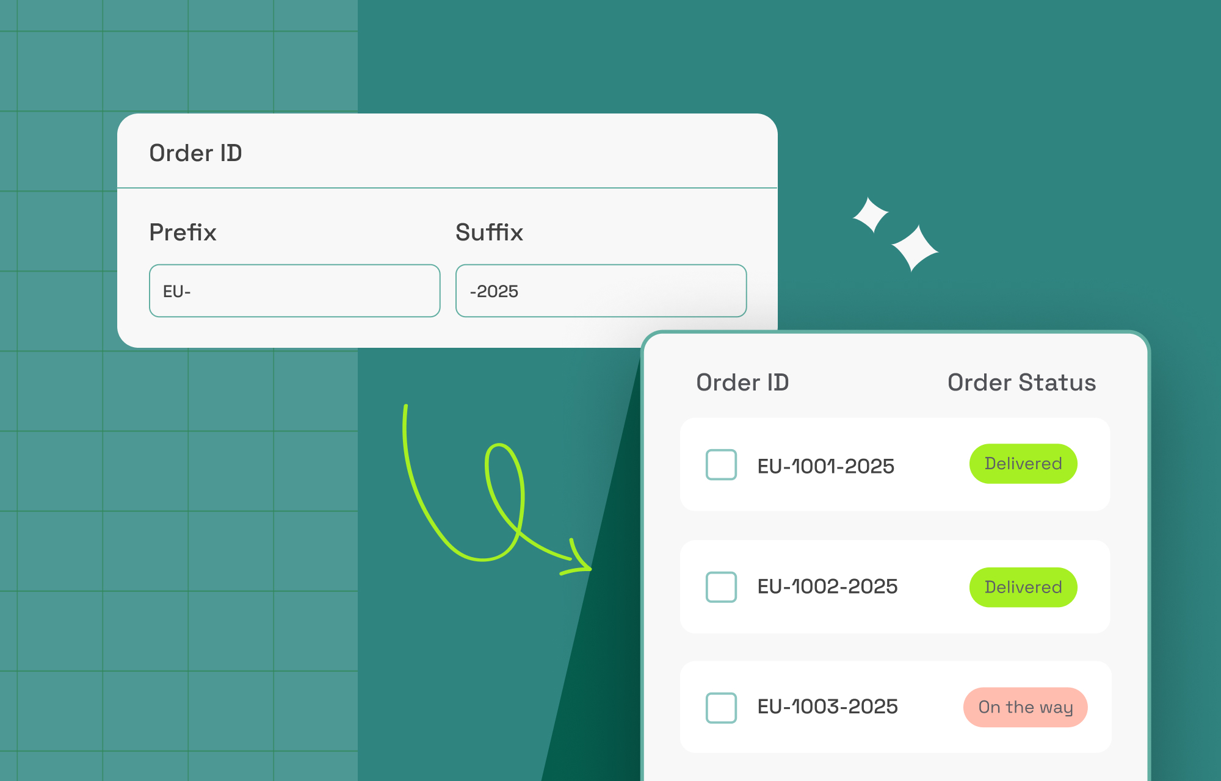Click the arrowhead tip of green arrow

pos(589,568)
